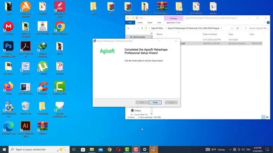Open the Internet Download Manager desktop shortcut
The width and height of the screenshot is (273, 153).
pos(43,49)
